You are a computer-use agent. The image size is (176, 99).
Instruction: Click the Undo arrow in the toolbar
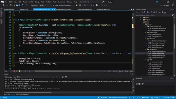(x=23, y=5)
